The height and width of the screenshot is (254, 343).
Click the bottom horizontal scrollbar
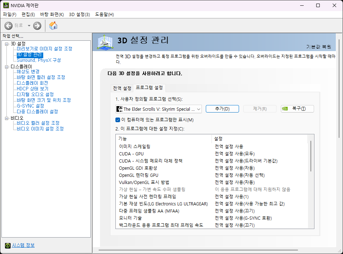click(x=198, y=250)
